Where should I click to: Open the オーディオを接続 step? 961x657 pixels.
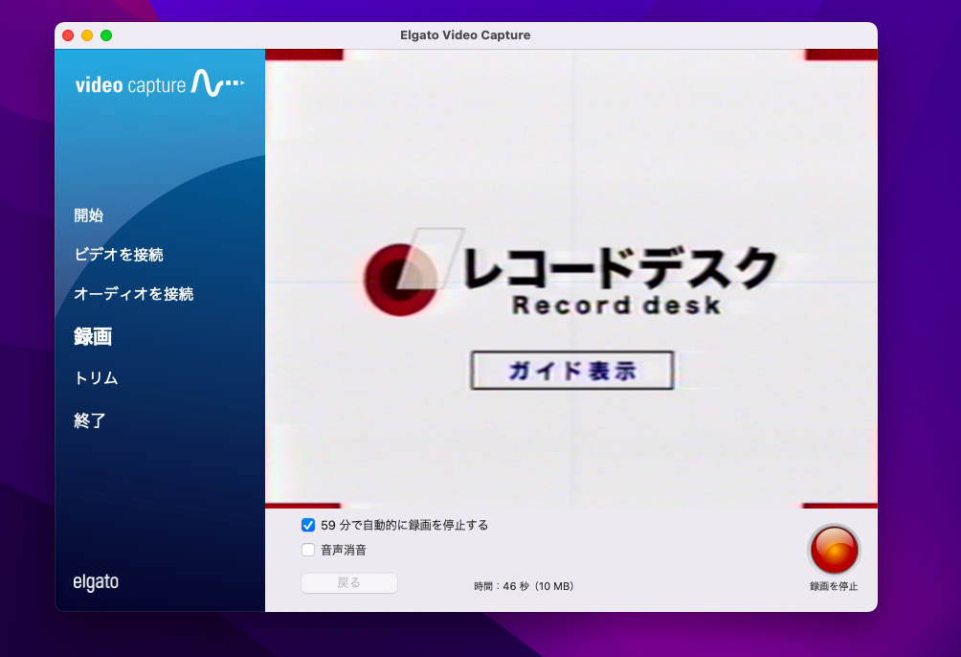(134, 294)
